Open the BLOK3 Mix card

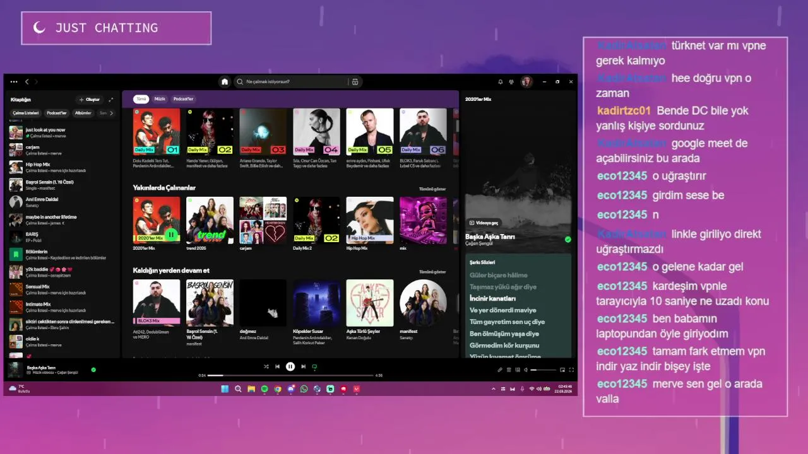[157, 310]
